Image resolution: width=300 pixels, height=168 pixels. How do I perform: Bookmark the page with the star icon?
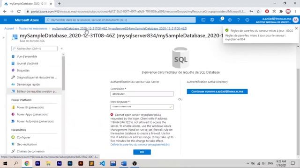click(x=258, y=11)
